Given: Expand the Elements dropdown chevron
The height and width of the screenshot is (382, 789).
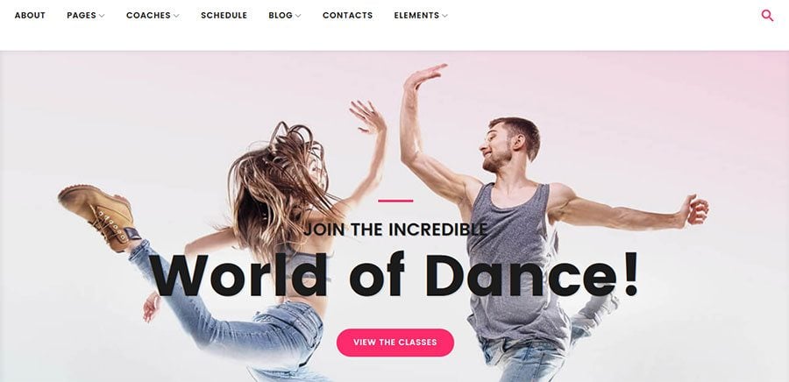Looking at the screenshot, I should (444, 16).
